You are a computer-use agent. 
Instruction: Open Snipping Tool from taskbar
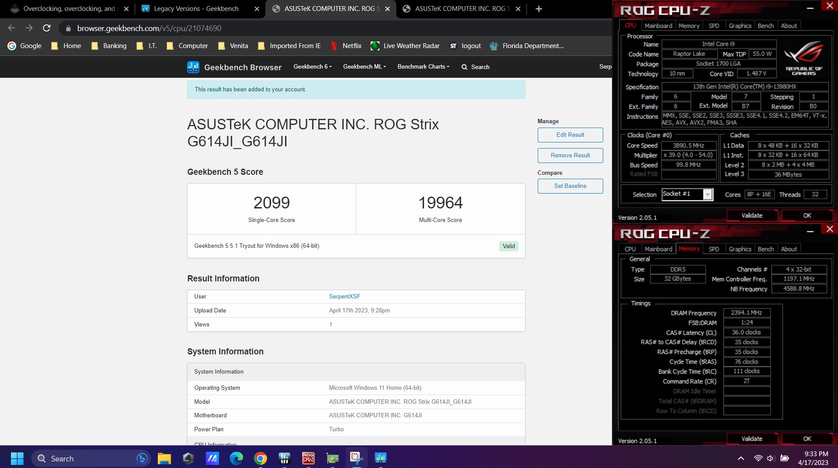[356, 458]
